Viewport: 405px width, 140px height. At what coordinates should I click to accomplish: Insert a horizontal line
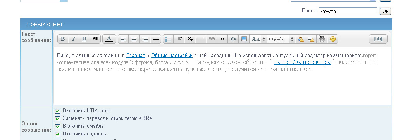pyautogui.click(x=201, y=39)
